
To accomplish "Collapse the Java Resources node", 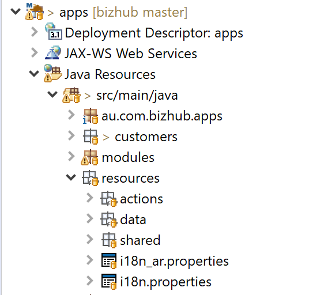I will pyautogui.click(x=34, y=74).
